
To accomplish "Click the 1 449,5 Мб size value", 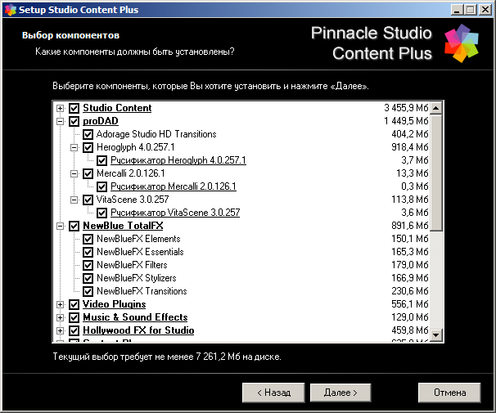I will pos(406,121).
